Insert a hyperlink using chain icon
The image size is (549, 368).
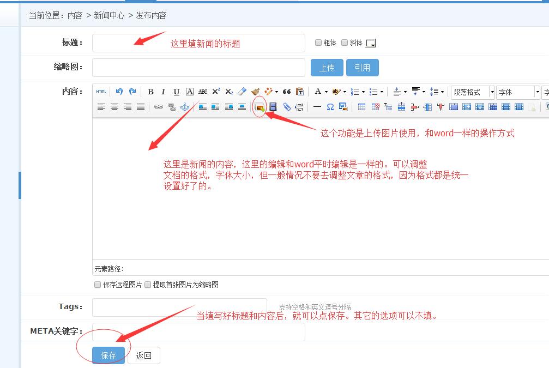pos(159,107)
